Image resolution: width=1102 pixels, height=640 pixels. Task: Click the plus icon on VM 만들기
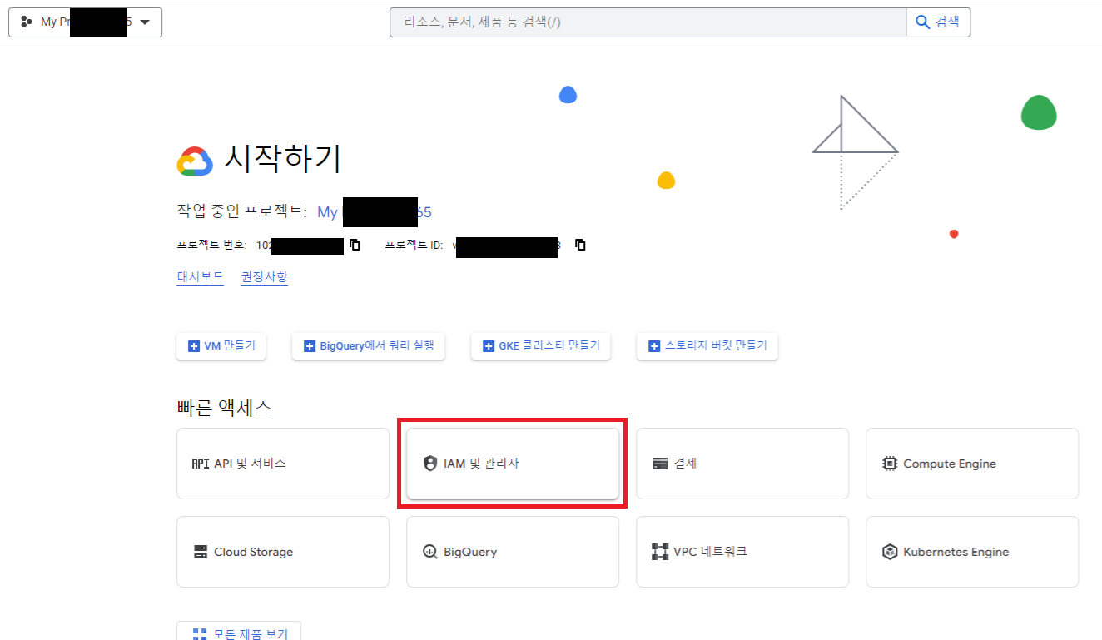pyautogui.click(x=194, y=346)
